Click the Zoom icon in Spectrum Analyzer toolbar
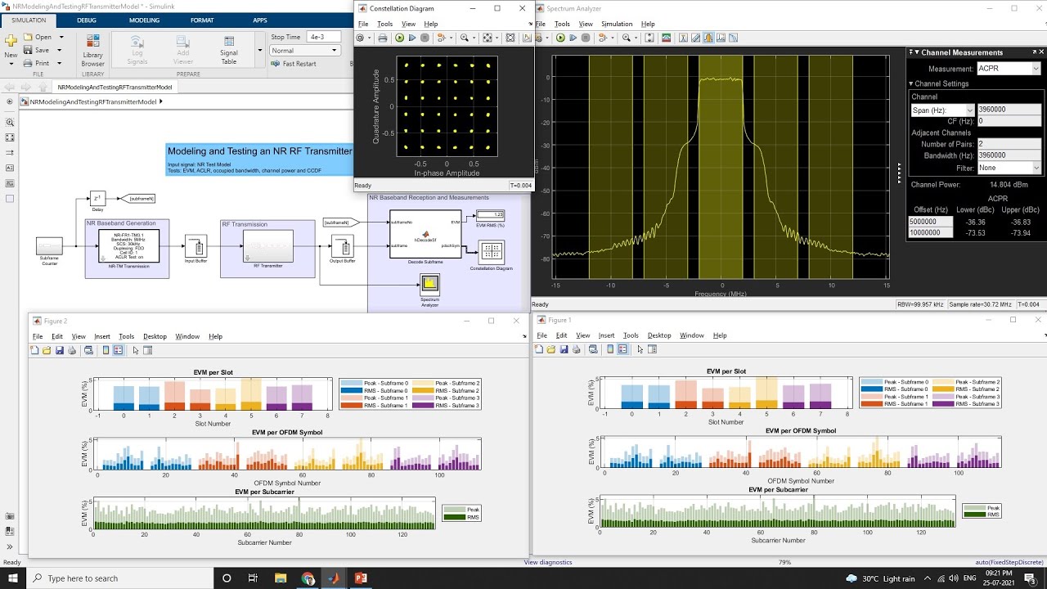Screen dimensions: 1047x589 pyautogui.click(x=627, y=38)
